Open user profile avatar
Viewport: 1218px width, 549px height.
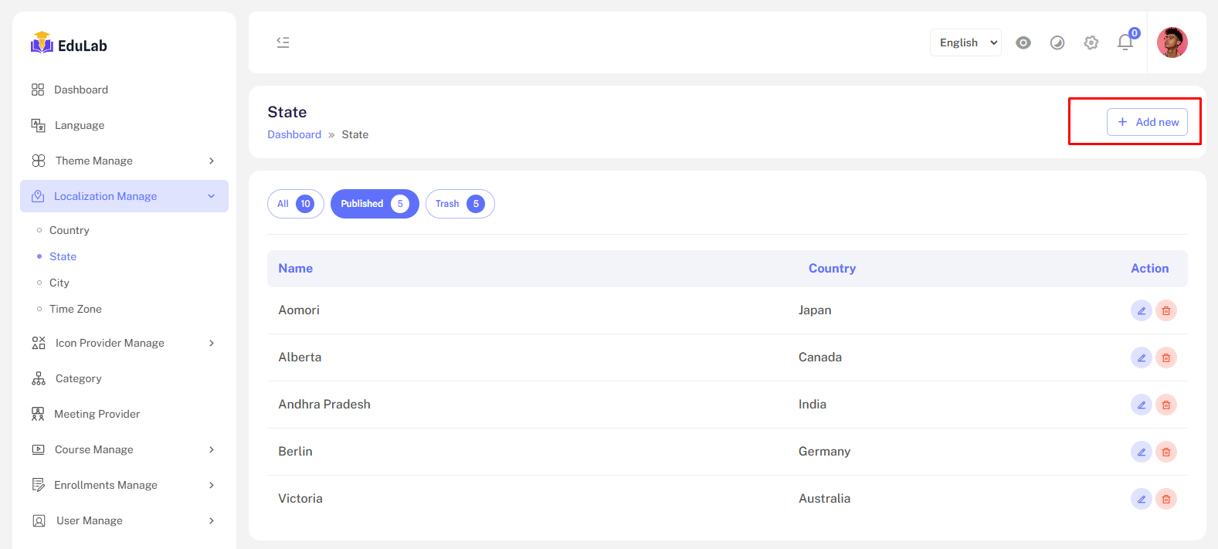click(x=1172, y=42)
